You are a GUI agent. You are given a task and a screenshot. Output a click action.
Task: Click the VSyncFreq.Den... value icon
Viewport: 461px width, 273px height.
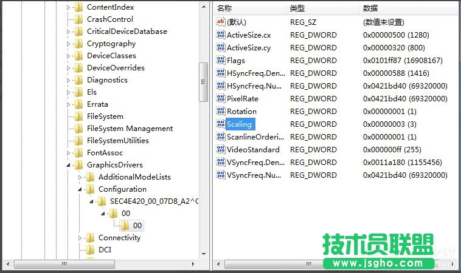[x=221, y=162]
